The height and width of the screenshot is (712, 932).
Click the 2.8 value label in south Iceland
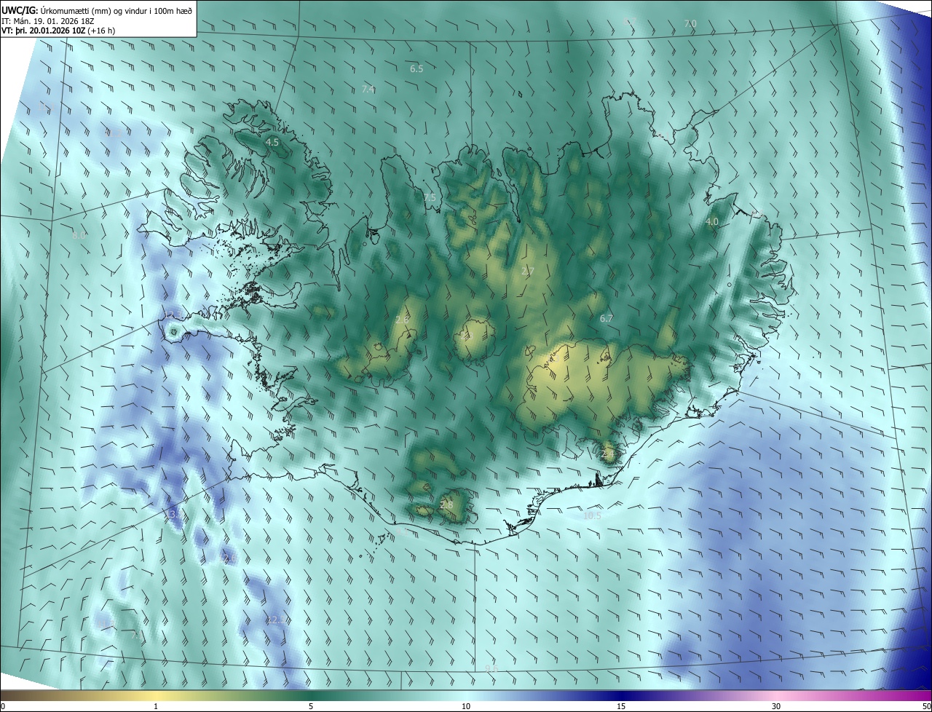447,505
